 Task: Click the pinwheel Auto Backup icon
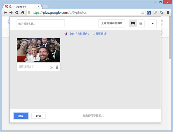66,34
